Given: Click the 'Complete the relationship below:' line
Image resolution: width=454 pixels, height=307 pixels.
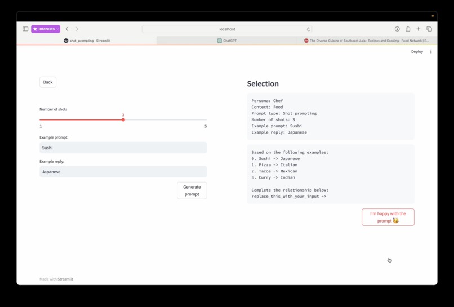Looking at the screenshot, I should (x=290, y=190).
